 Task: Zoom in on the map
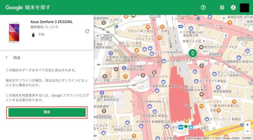[247, 125]
